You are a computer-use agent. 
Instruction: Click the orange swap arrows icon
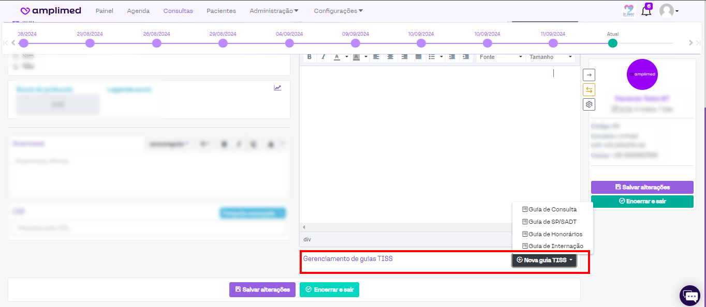[589, 89]
